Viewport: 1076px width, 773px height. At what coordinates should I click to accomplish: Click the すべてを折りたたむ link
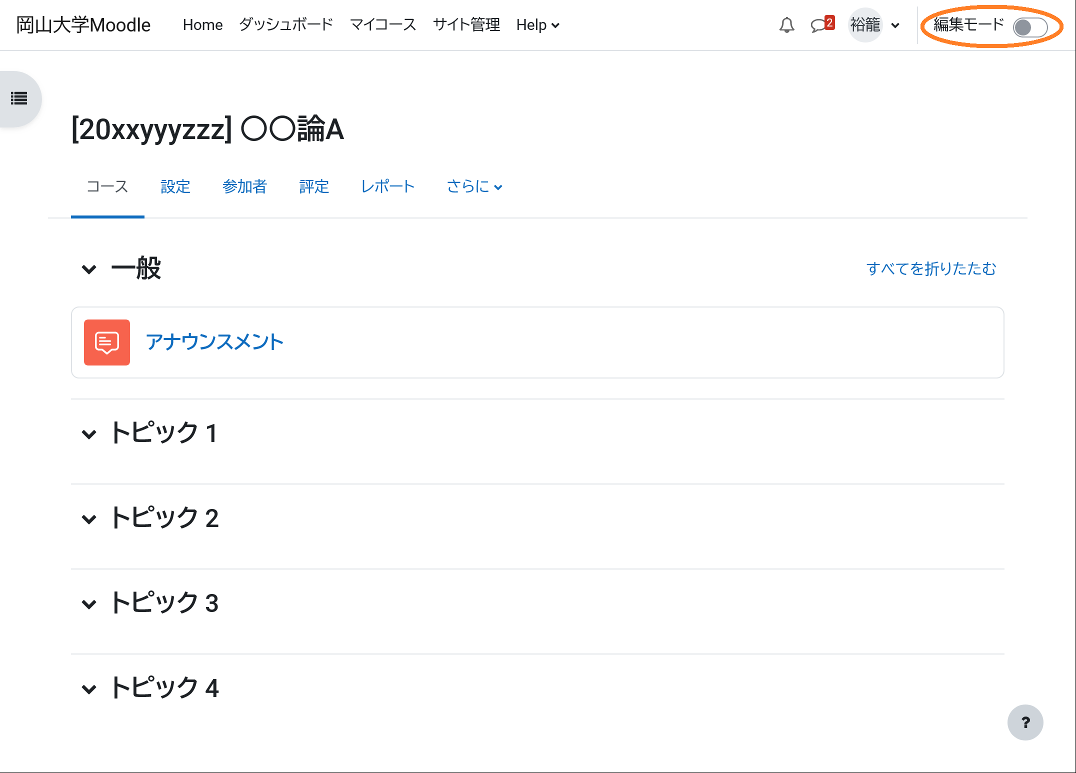[x=931, y=268]
